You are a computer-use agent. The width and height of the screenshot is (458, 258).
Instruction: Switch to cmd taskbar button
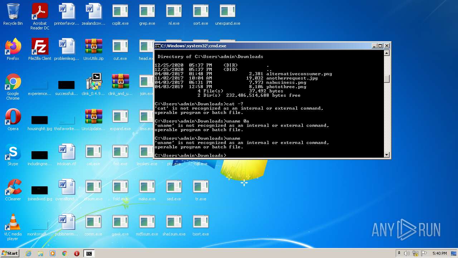(x=89, y=253)
